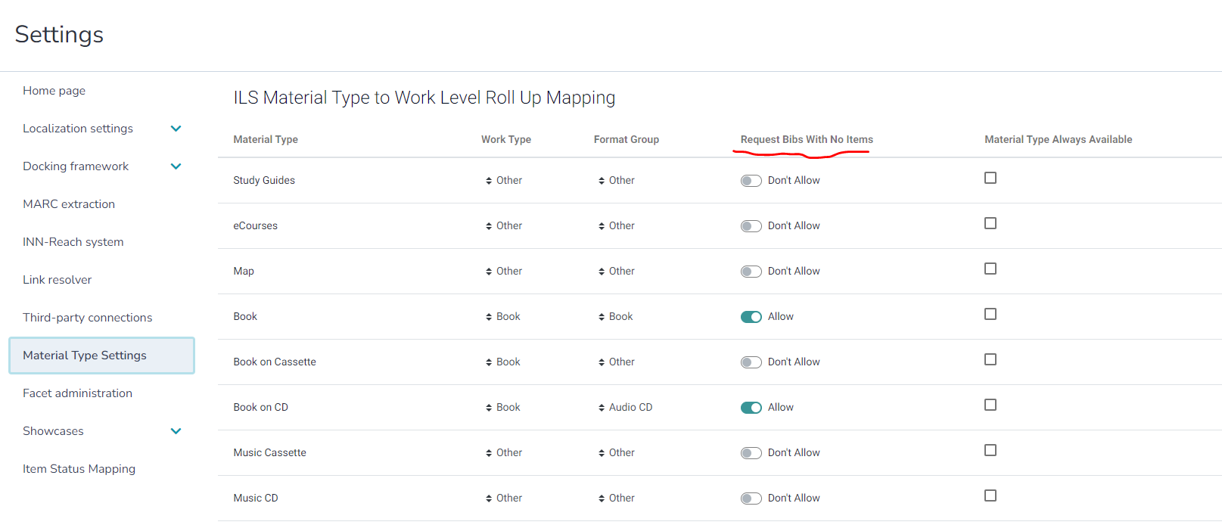Screen dimensions: 1222x528
Task: Check Always Available box for Book on CD
Action: pos(990,405)
